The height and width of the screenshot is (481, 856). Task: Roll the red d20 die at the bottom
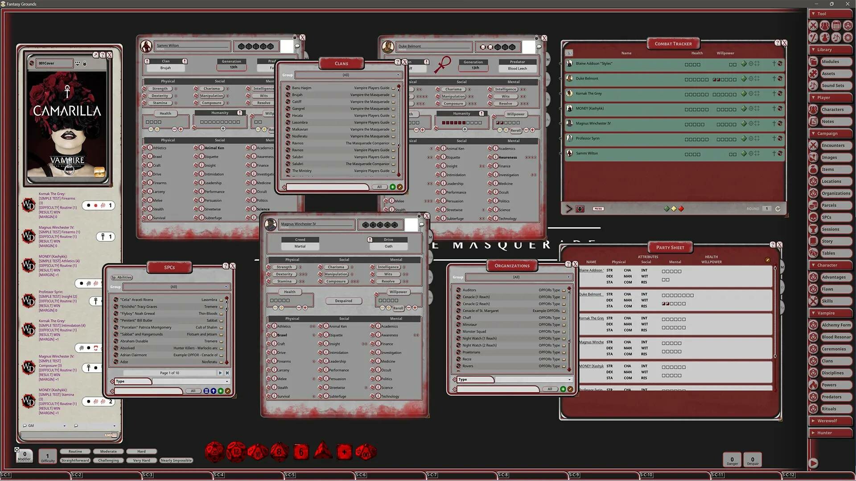[214, 451]
